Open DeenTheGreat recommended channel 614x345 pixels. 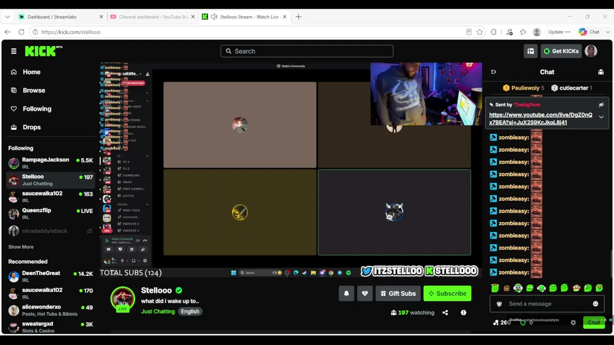point(50,276)
